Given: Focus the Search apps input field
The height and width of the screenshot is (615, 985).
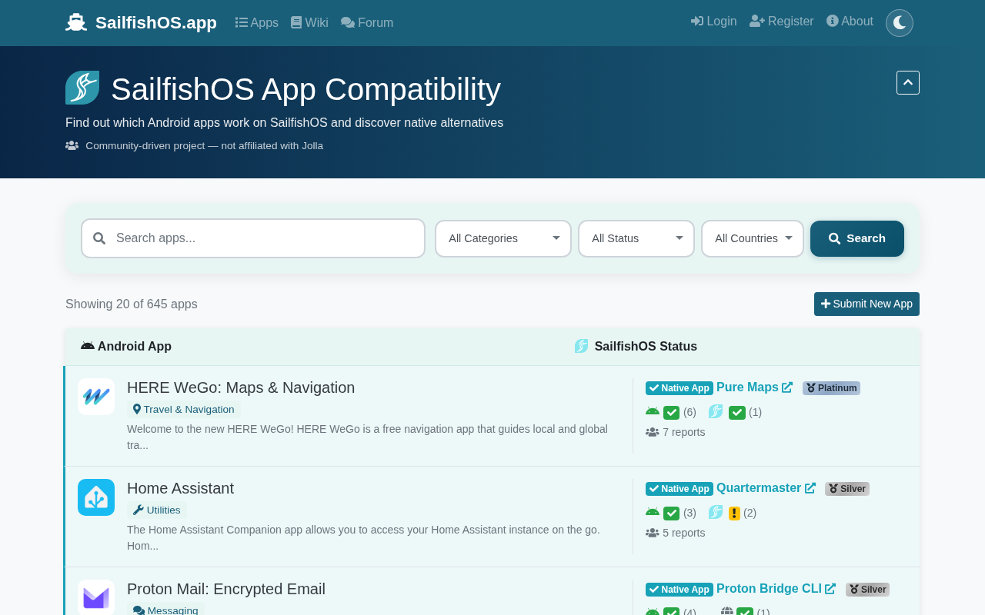Looking at the screenshot, I should pyautogui.click(x=253, y=238).
